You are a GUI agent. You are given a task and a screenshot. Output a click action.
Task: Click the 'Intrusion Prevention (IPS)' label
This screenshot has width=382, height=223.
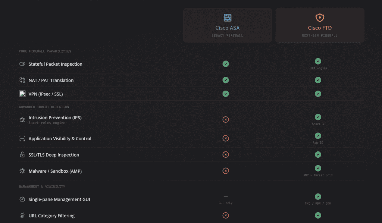[55, 117]
